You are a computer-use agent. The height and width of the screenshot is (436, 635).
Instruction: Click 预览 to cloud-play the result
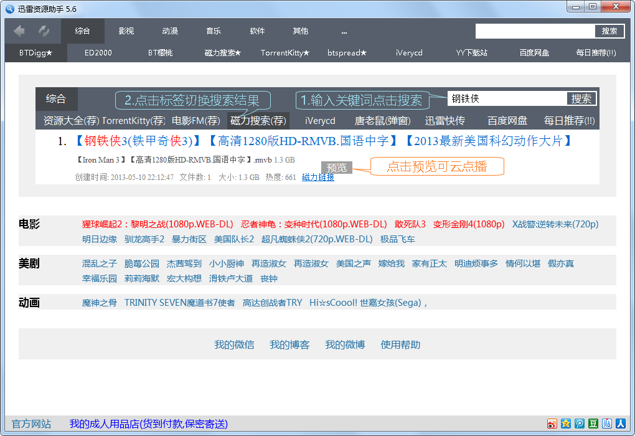pyautogui.click(x=337, y=167)
